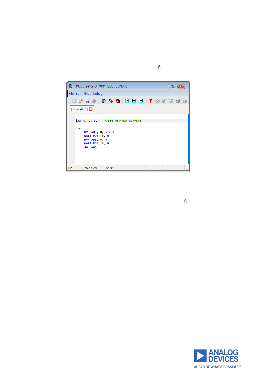The image size is (256, 371).
Task: Open the TMCL menu
Action: click(x=87, y=93)
